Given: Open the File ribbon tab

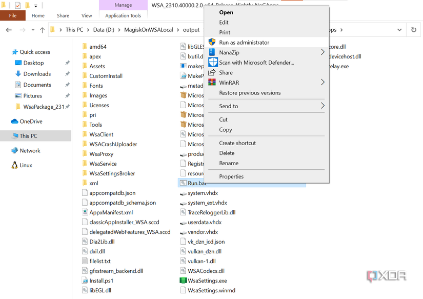Looking at the screenshot, I should point(13,15).
